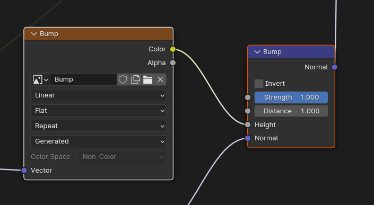This screenshot has width=374, height=205.
Task: Click the yellow Color output socket
Action: [173, 49]
